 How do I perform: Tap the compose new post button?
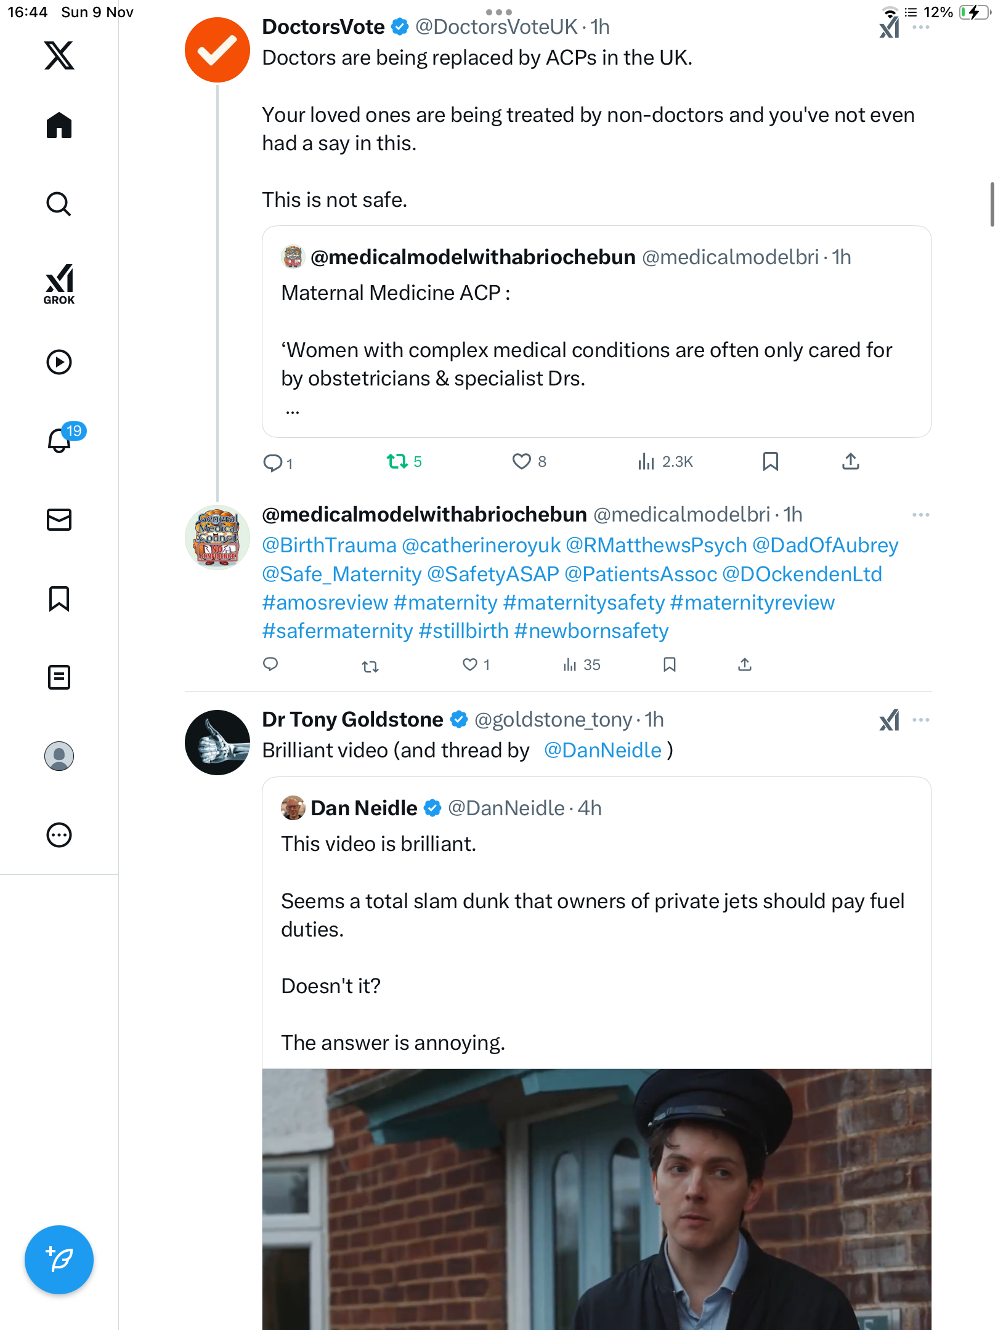(59, 1260)
